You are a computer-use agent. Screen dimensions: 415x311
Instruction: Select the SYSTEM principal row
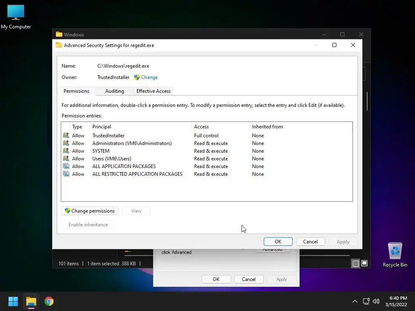[101, 151]
